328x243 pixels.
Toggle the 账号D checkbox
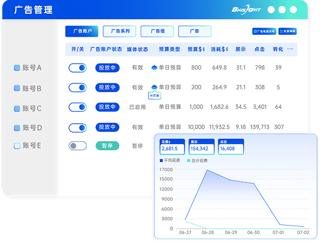17,128
